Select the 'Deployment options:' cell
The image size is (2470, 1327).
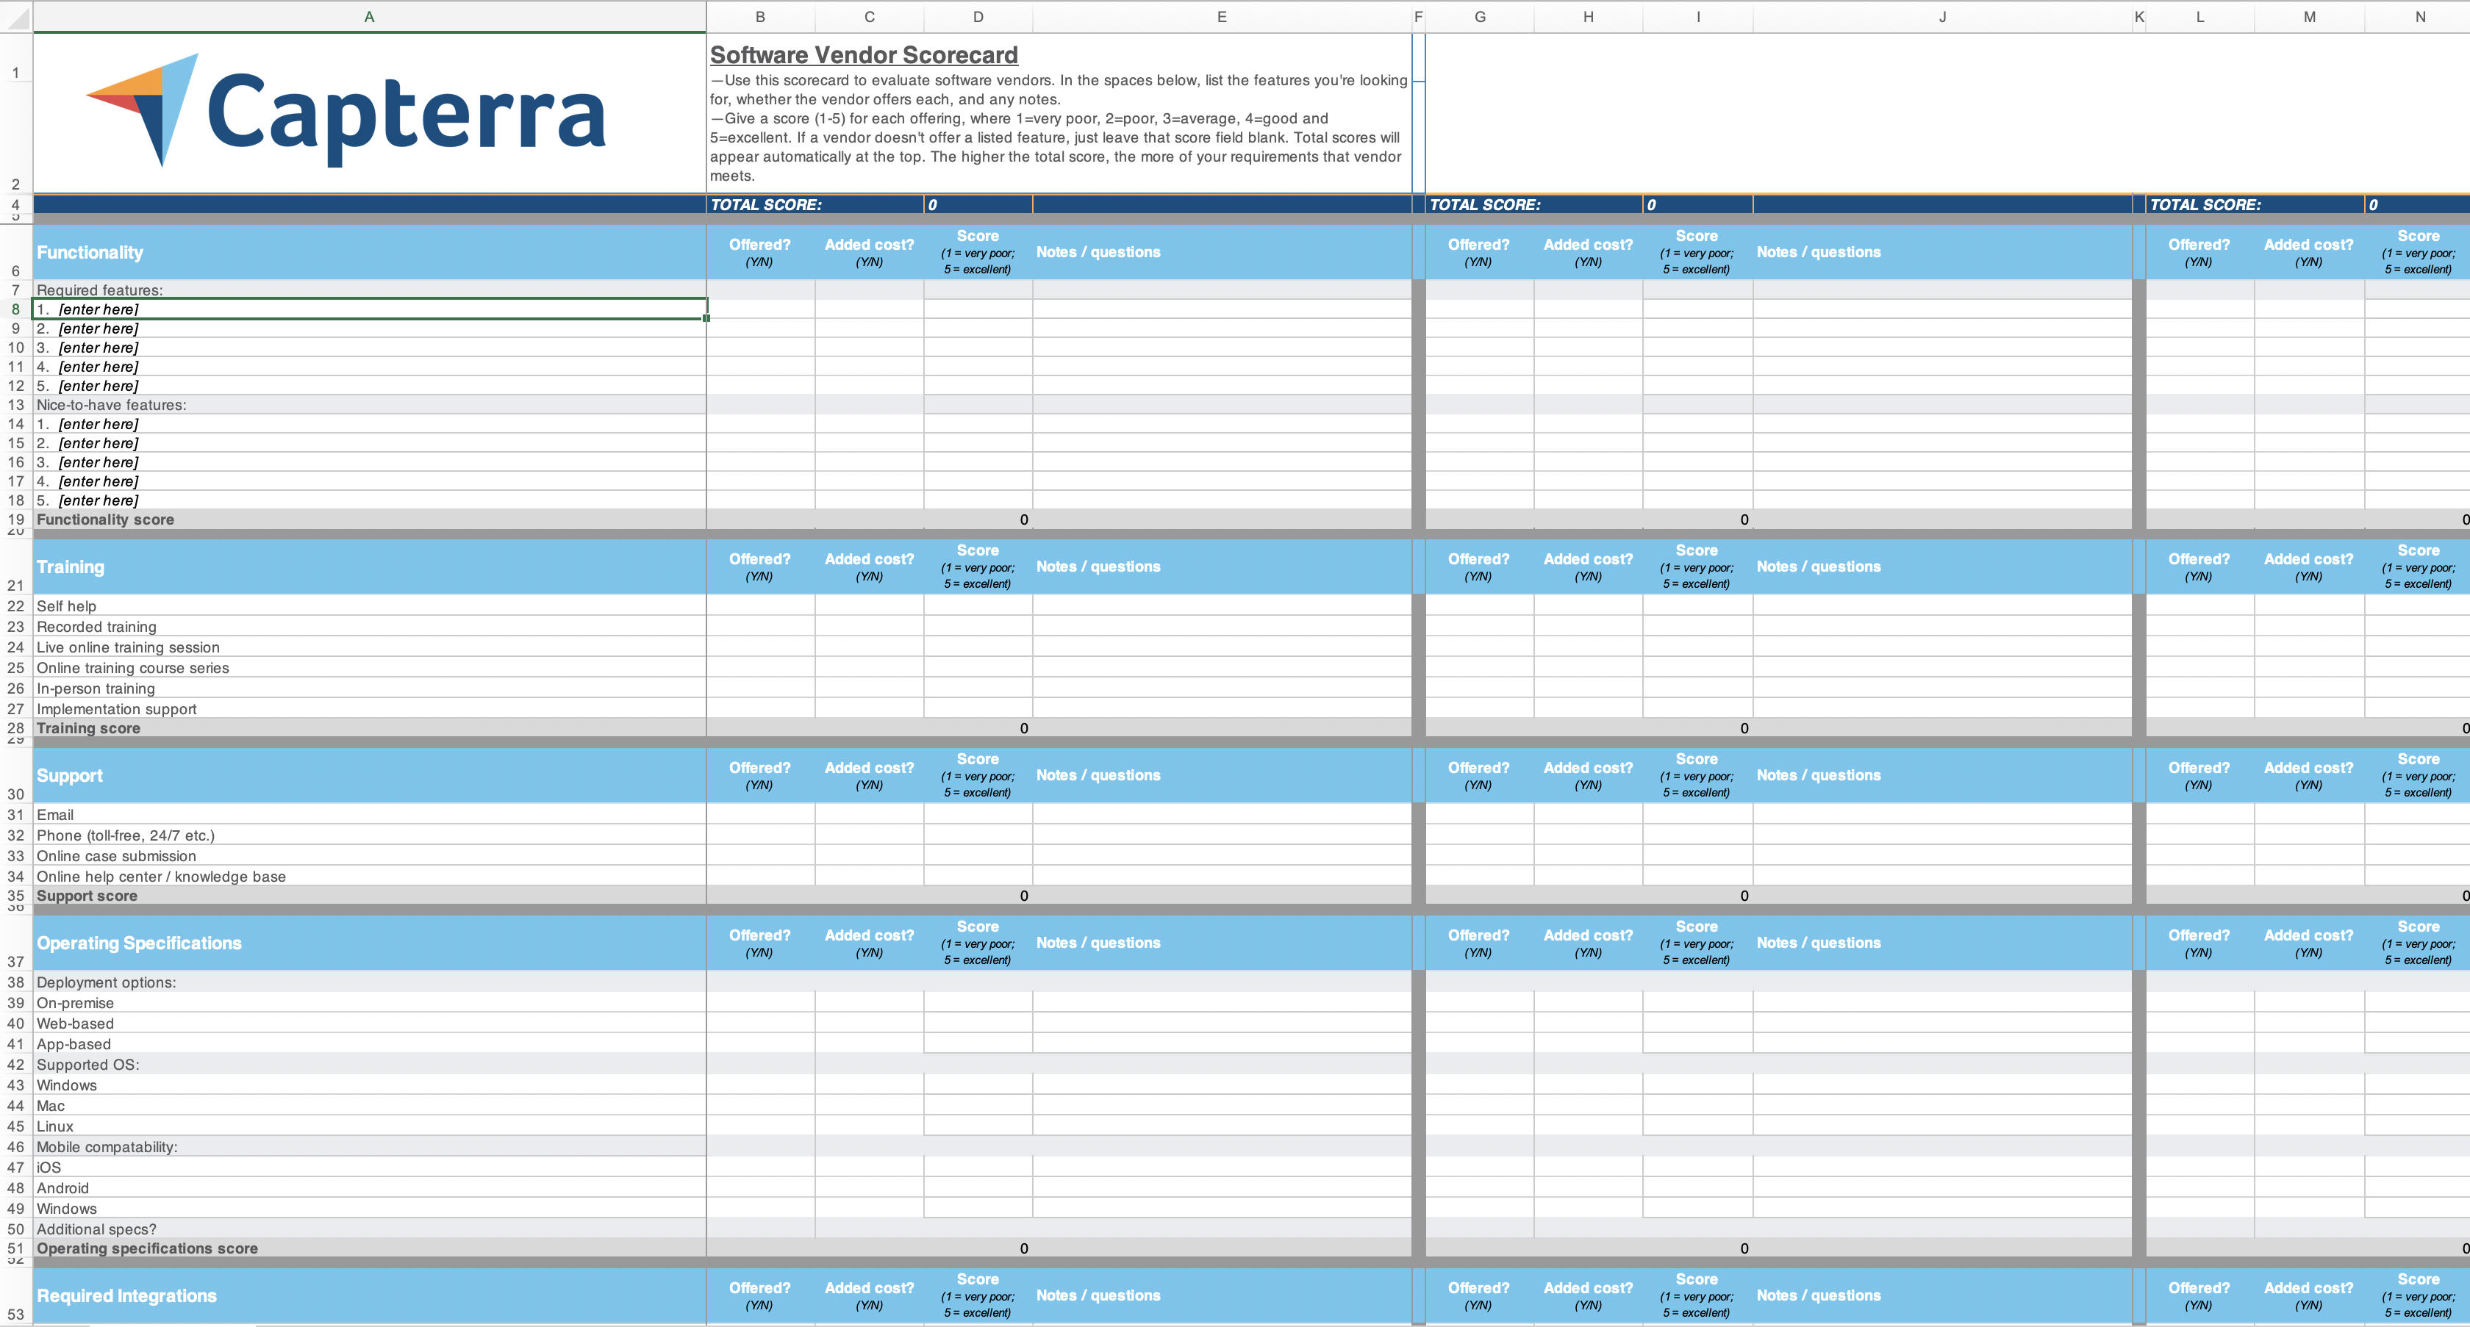(x=369, y=982)
